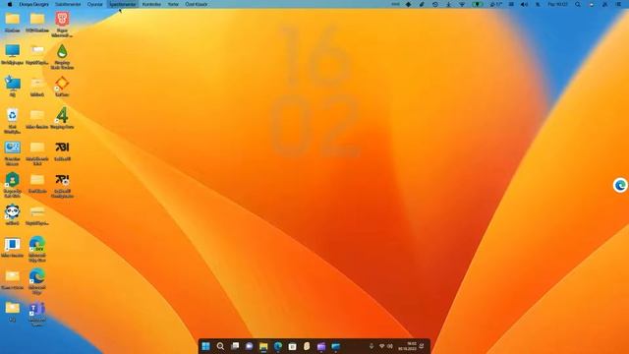629x354 pixels.
Task: Open the magnifier search icon in menu bar
Action: tap(578, 4)
